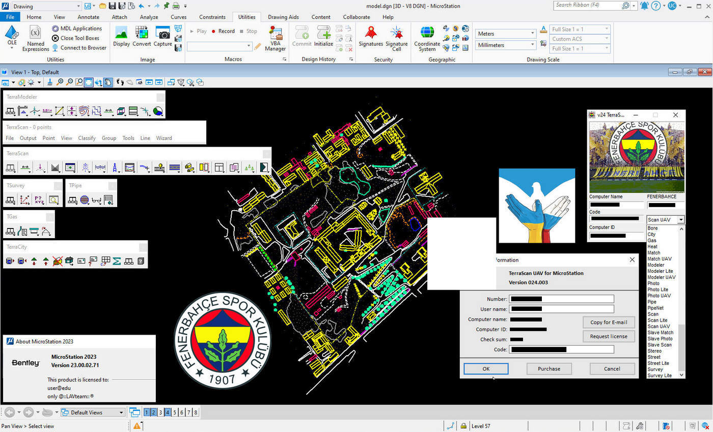Viewport: 713px width, 432px height.
Task: Click the warning triangle in the status bar
Action: point(137,426)
